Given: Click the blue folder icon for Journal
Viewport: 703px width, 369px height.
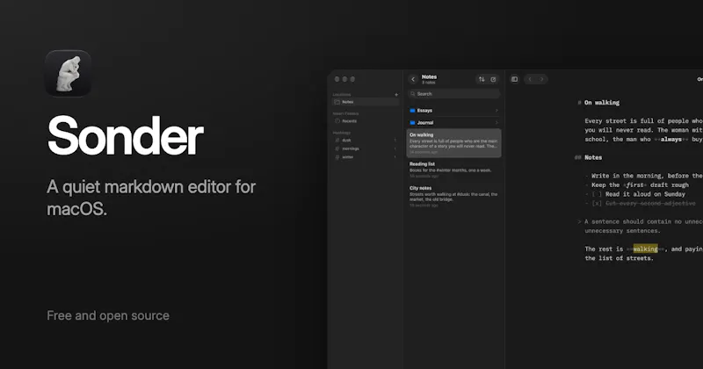Looking at the screenshot, I should [412, 122].
